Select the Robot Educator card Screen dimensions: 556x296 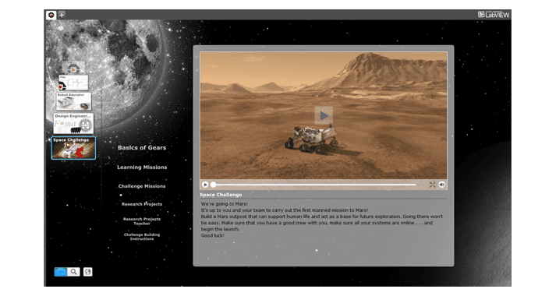(73, 101)
